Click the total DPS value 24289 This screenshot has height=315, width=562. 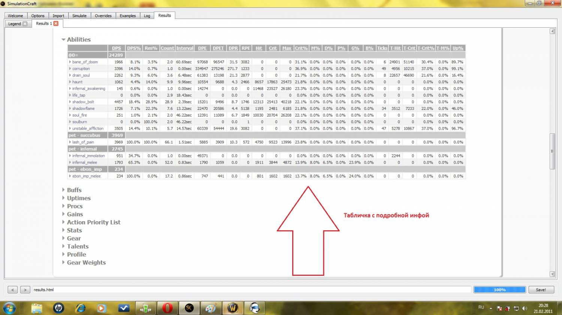click(x=116, y=55)
